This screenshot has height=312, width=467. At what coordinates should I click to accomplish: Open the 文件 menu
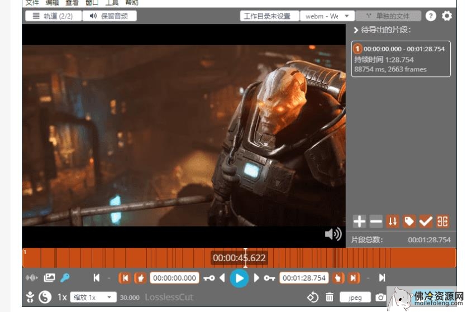(32, 3)
